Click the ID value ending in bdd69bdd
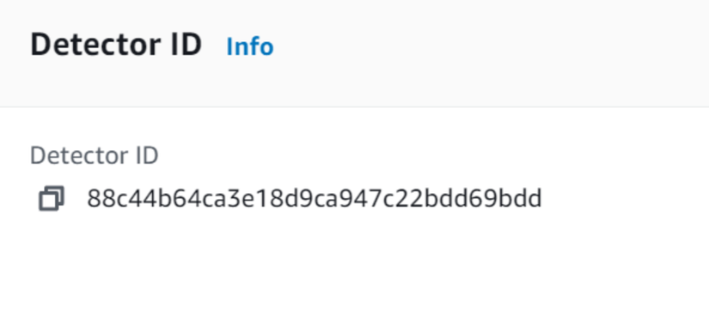This screenshot has height=325, width=709. (x=315, y=199)
